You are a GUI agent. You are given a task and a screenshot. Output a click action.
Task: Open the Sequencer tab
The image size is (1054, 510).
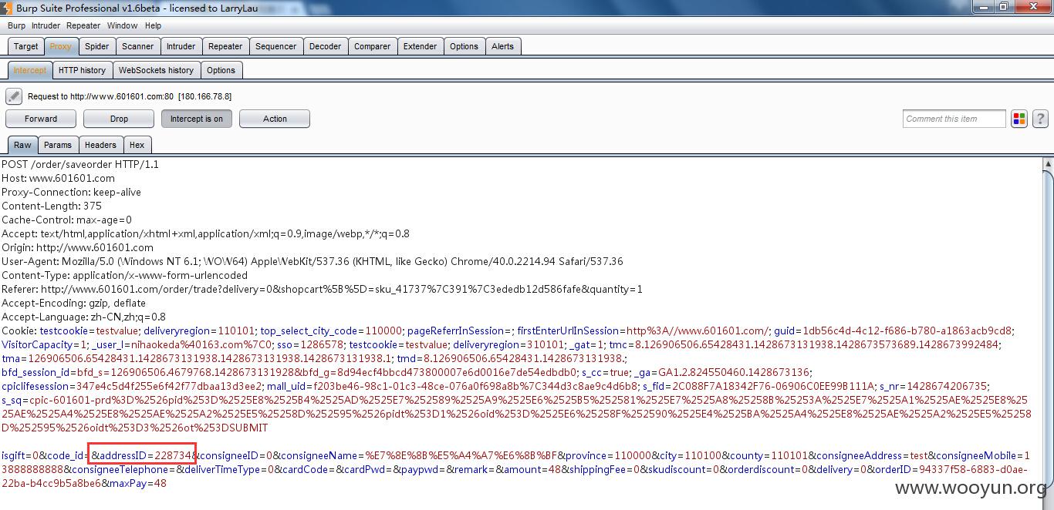276,46
